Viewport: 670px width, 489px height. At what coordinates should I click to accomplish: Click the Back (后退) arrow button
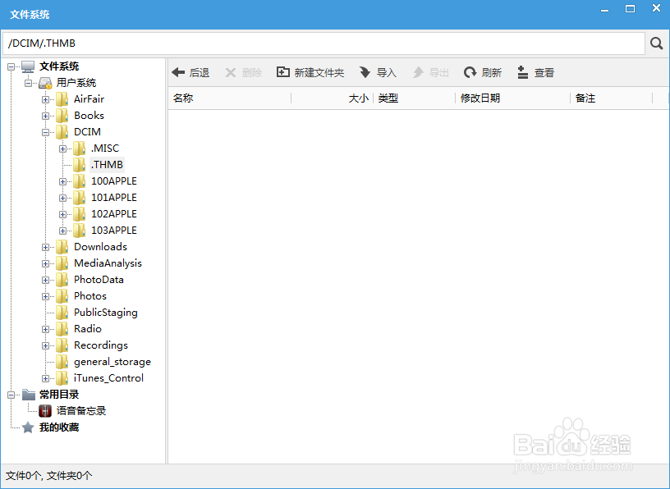(x=190, y=72)
